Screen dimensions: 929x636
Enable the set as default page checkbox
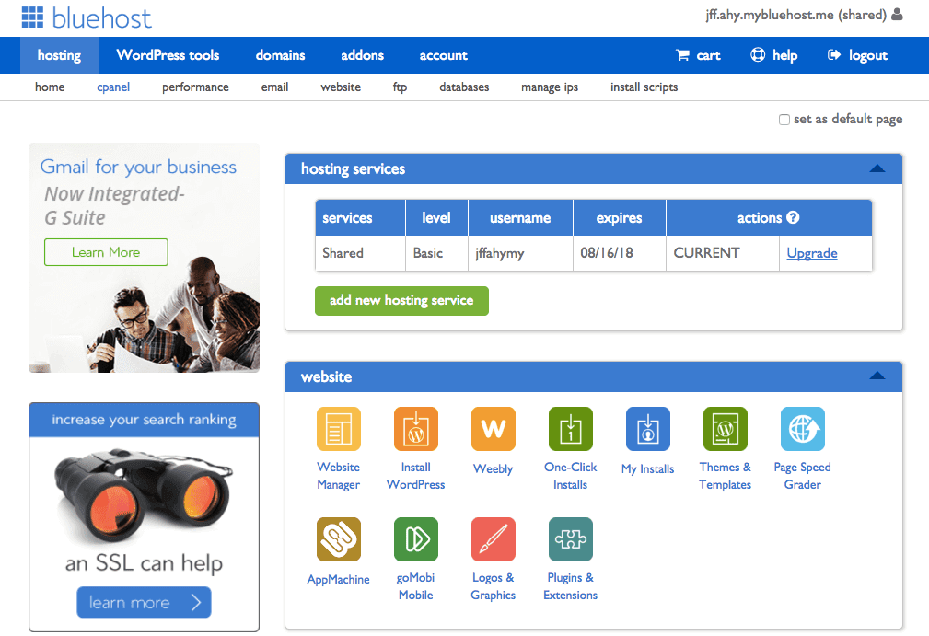pyautogui.click(x=784, y=120)
